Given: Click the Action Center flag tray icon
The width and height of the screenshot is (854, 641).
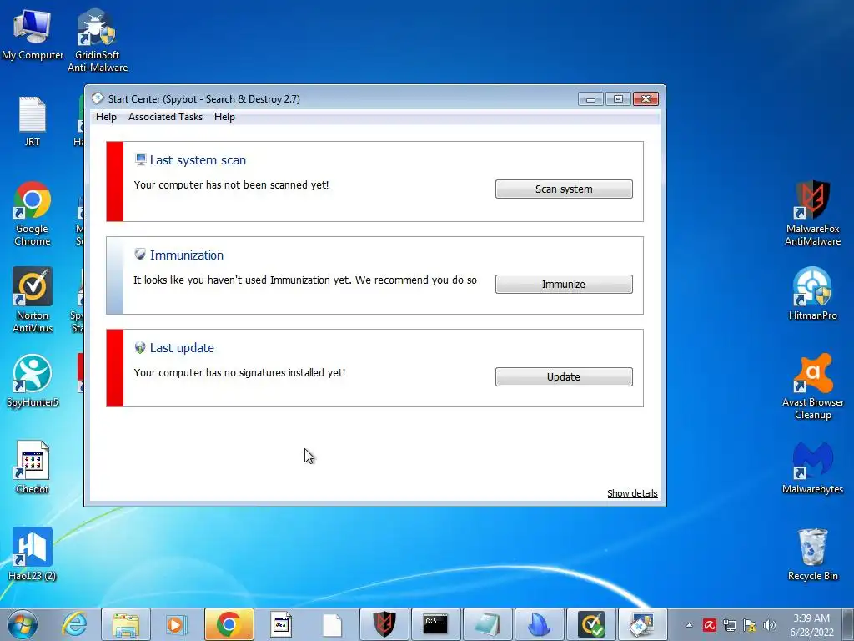Looking at the screenshot, I should (x=750, y=625).
